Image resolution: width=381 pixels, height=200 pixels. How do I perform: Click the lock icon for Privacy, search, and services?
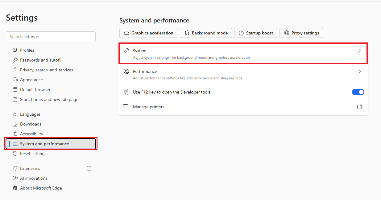tap(15, 70)
